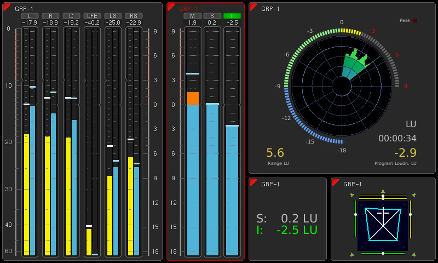Click the short-term value 0.2 under S

[x=212, y=22]
